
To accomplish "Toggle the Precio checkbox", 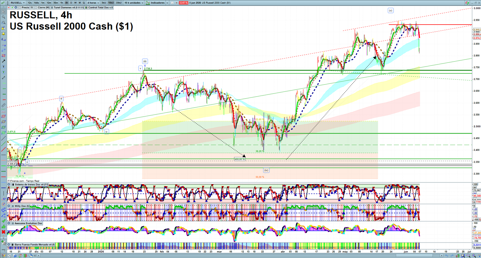I will pyautogui.click(x=20, y=7).
